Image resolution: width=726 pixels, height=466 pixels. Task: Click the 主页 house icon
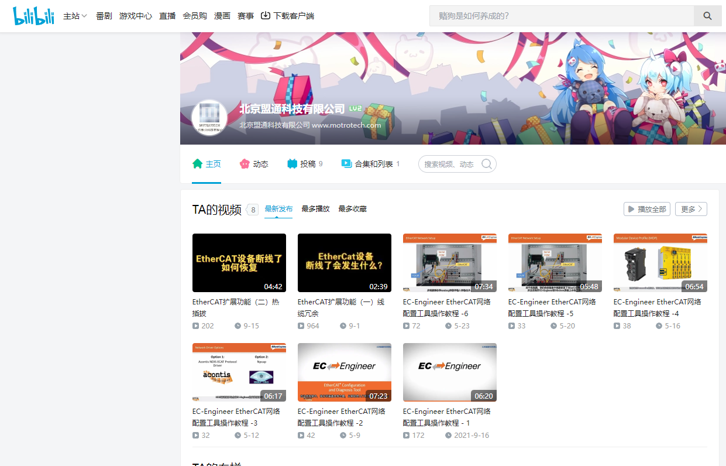(x=197, y=164)
